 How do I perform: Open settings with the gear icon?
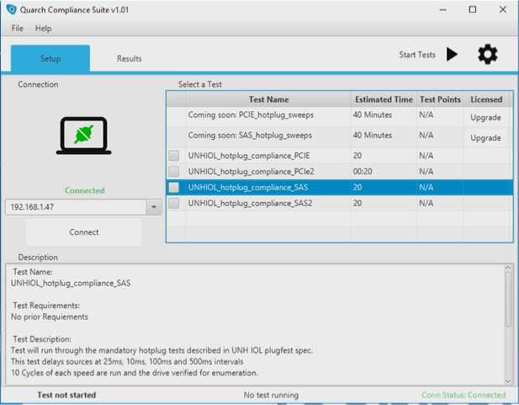[x=488, y=55]
